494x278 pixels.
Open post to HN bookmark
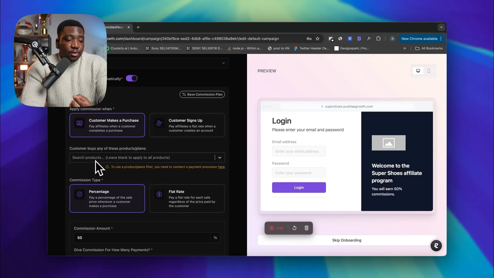278,48
